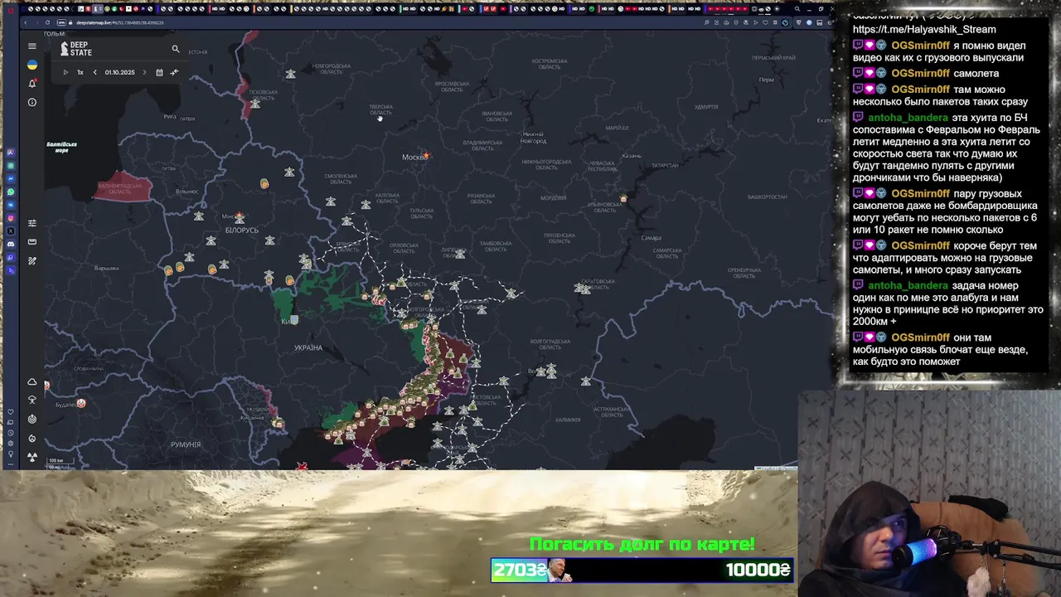Click the date 01.10.2025
Image resolution: width=1061 pixels, height=597 pixels.
[119, 72]
